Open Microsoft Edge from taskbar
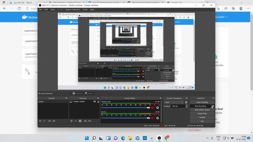The height and width of the screenshot is (142, 253). (x=123, y=138)
